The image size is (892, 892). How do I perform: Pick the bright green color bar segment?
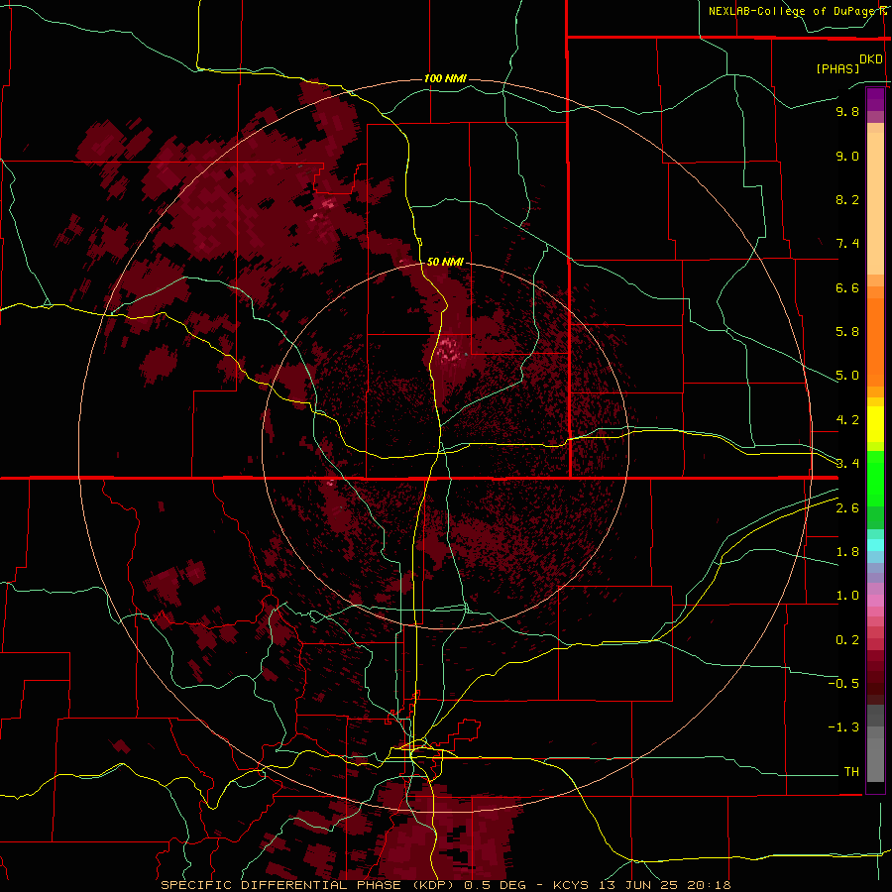[x=875, y=478]
